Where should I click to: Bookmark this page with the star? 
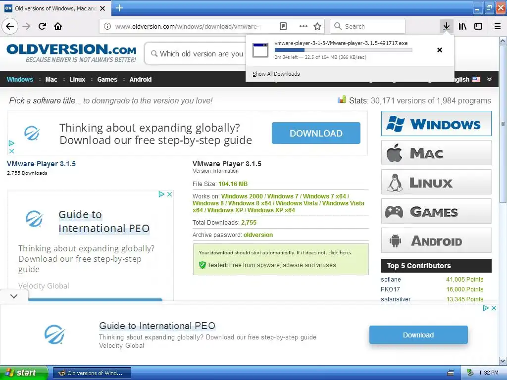317,26
